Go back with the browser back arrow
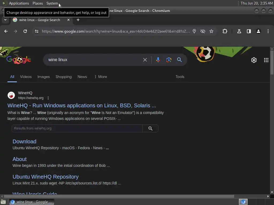The height and width of the screenshot is (205, 274). click(x=6, y=31)
